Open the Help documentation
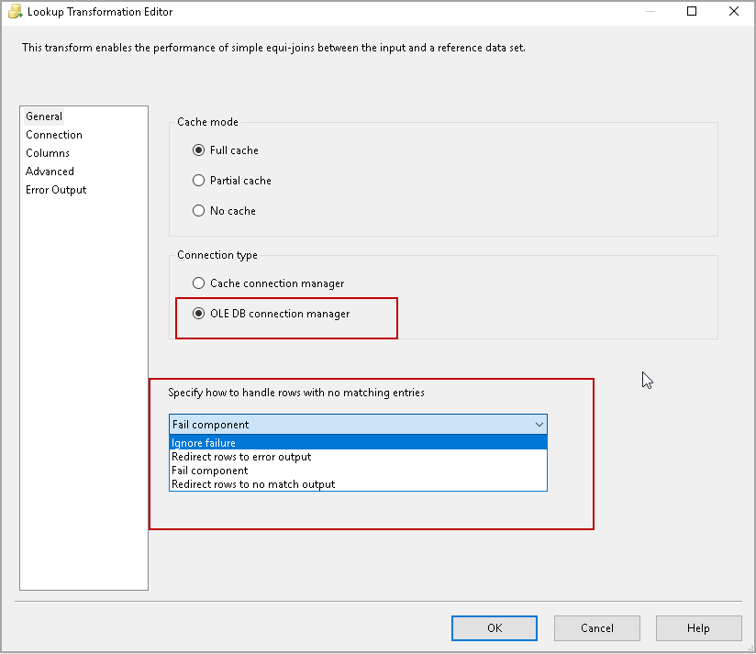The height and width of the screenshot is (654, 756). 698,627
